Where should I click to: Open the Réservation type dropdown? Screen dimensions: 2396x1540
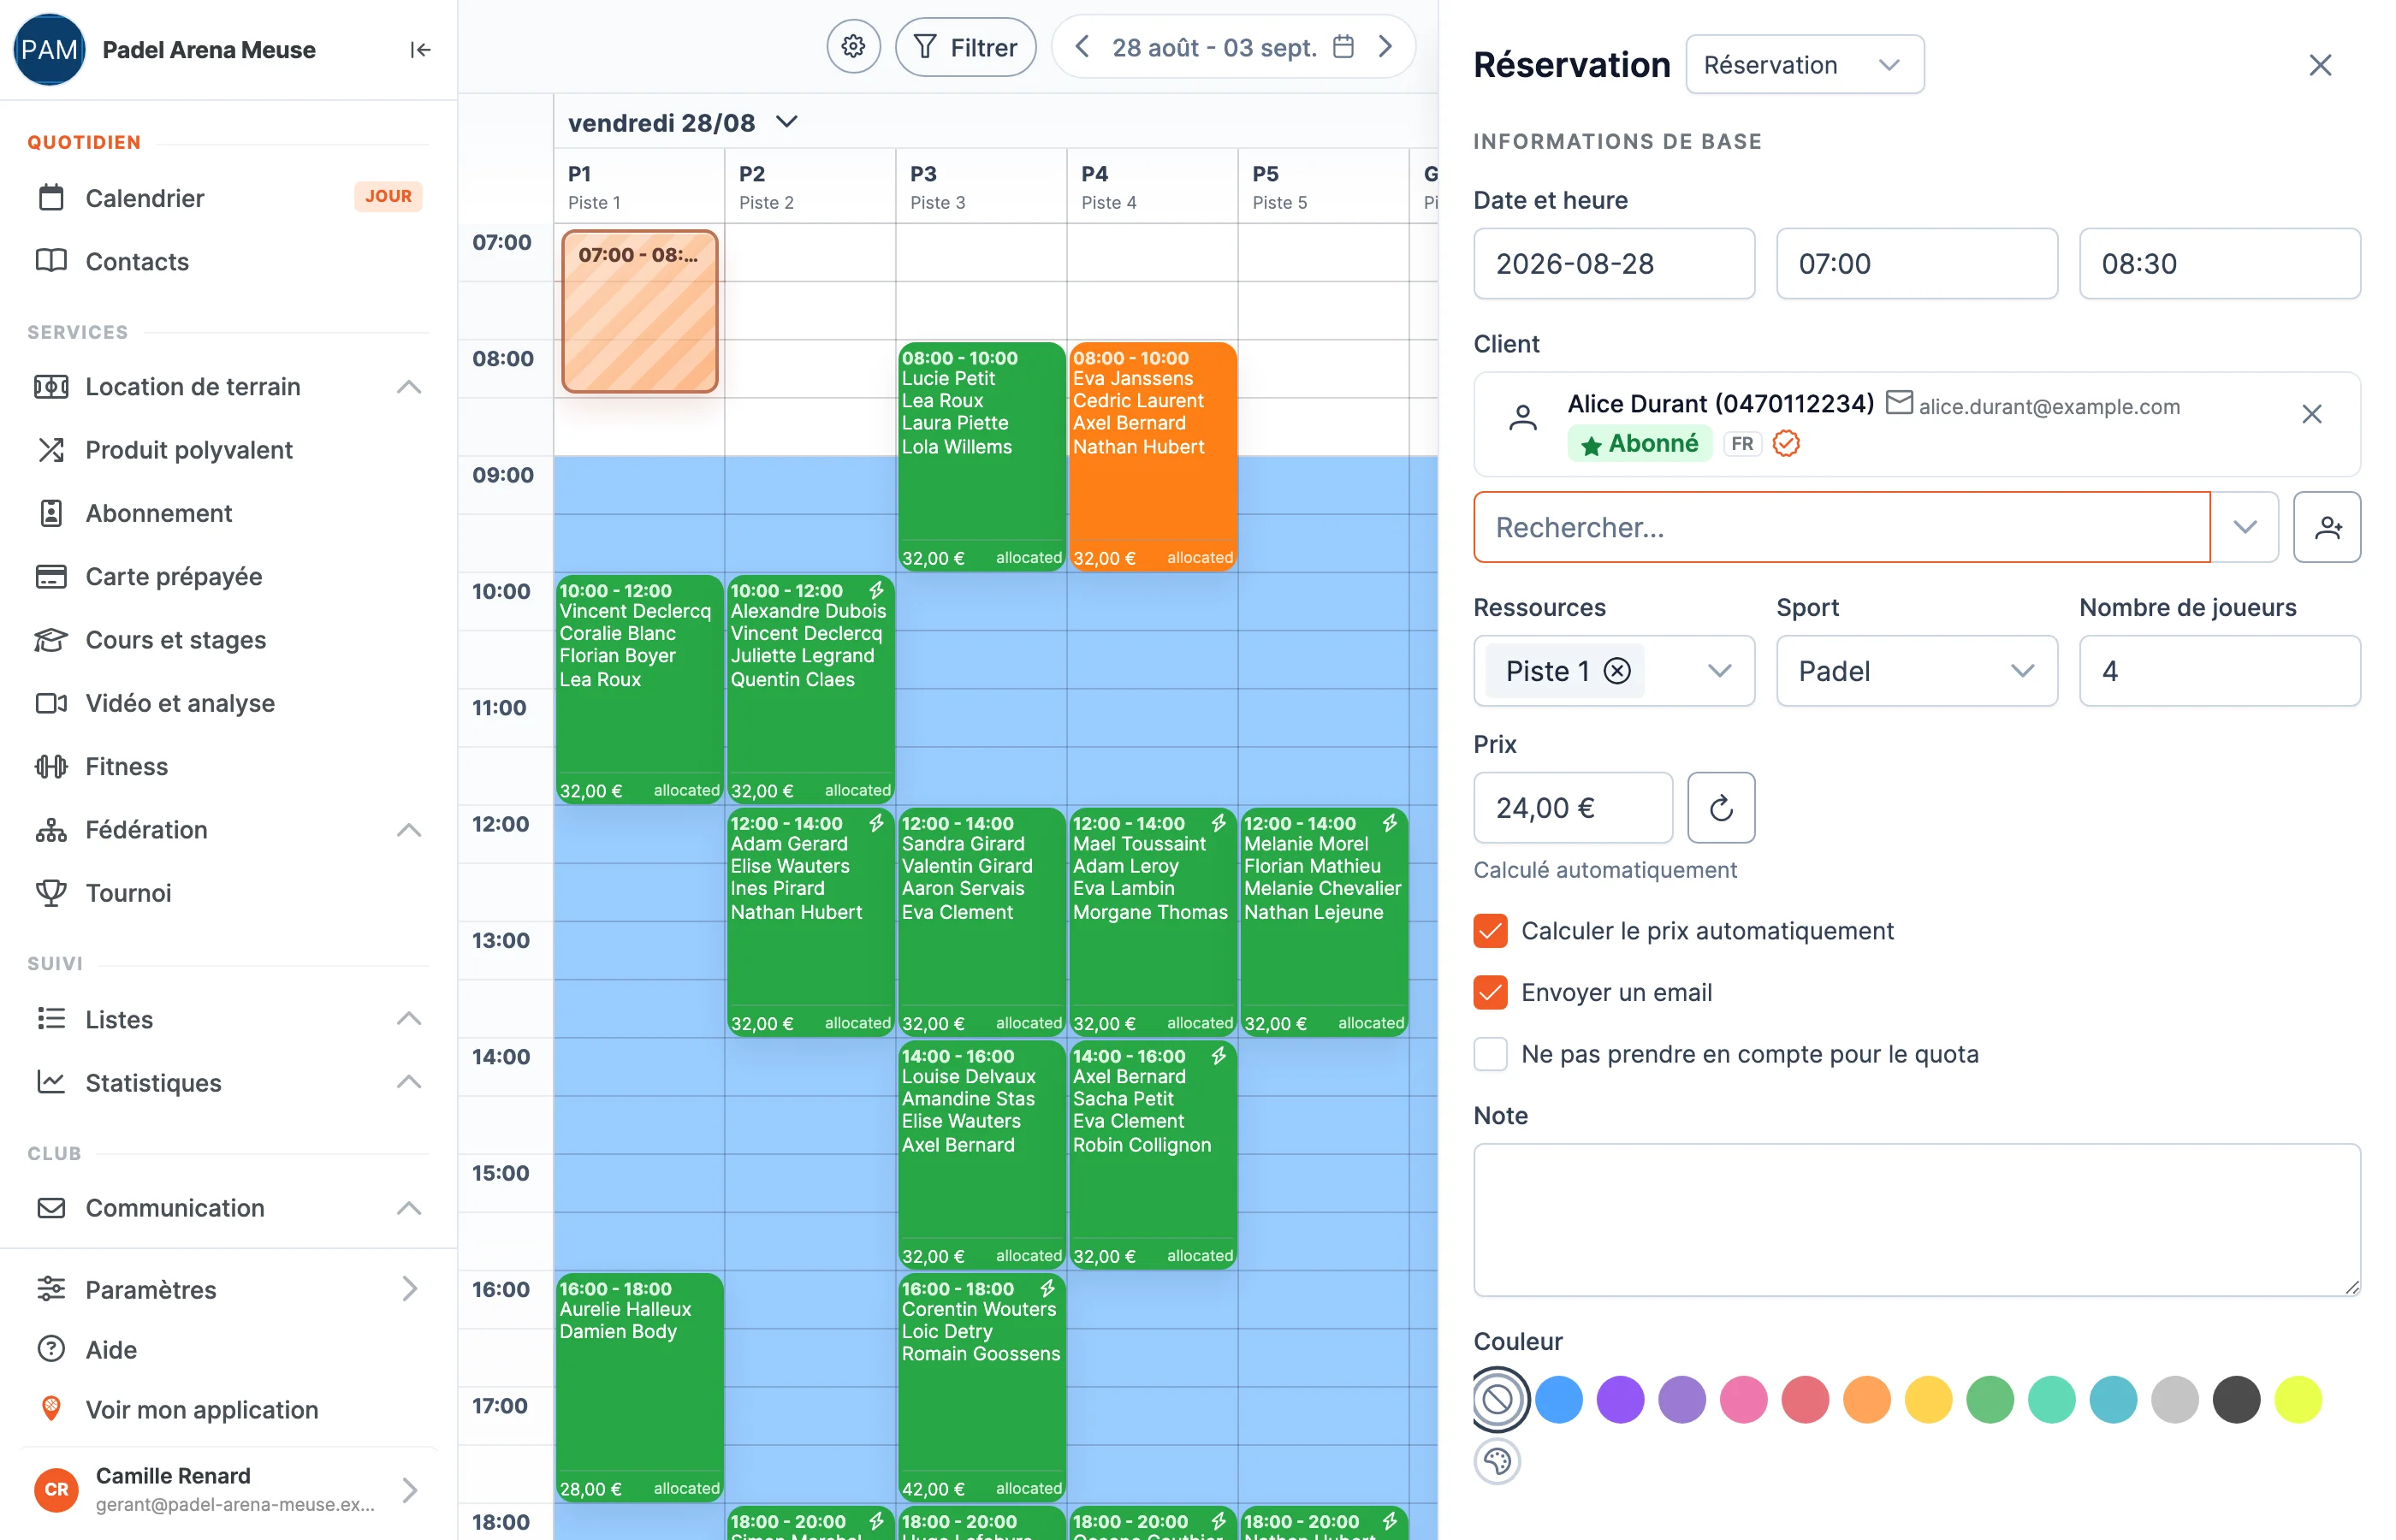[x=1804, y=65]
